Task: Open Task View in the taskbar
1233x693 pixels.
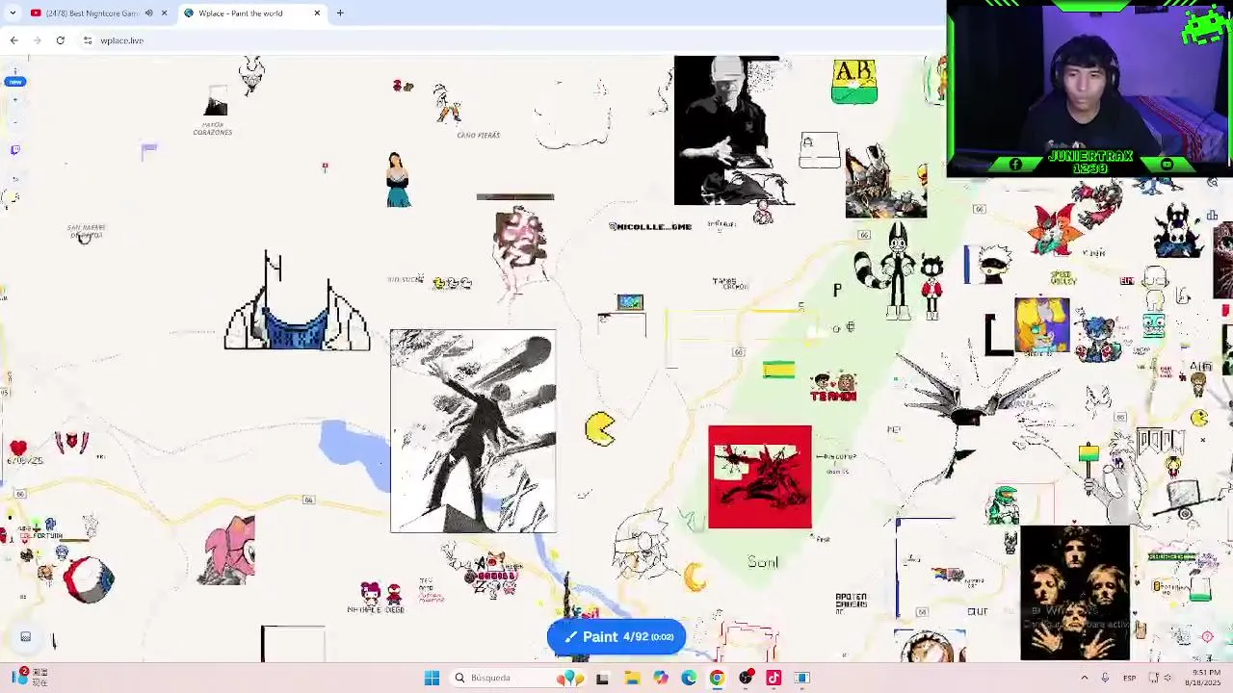Action: click(x=602, y=678)
